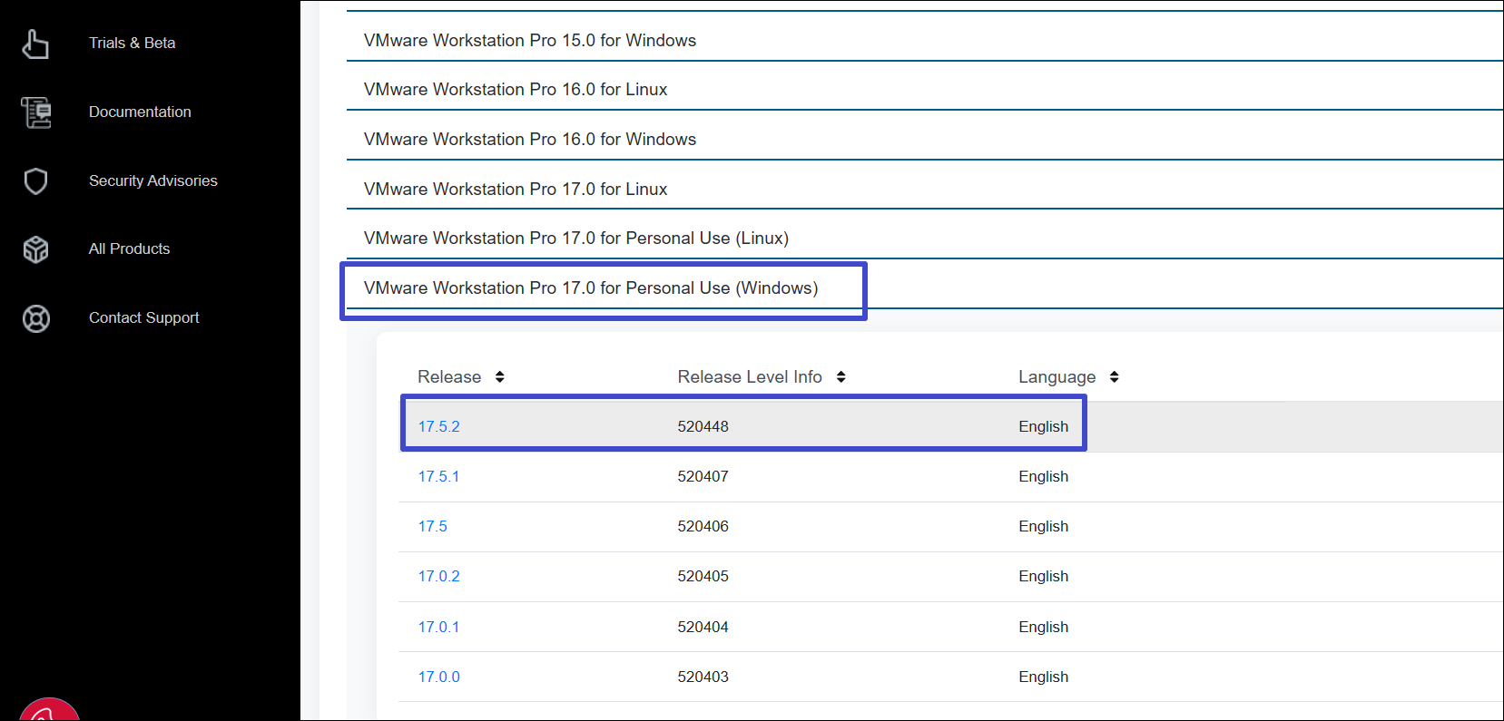This screenshot has height=721, width=1504.
Task: Click the All Products cube icon
Action: tap(35, 249)
